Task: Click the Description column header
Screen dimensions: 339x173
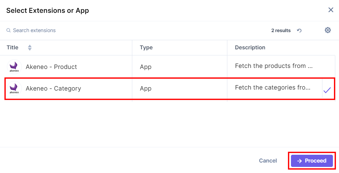Action: [x=250, y=48]
